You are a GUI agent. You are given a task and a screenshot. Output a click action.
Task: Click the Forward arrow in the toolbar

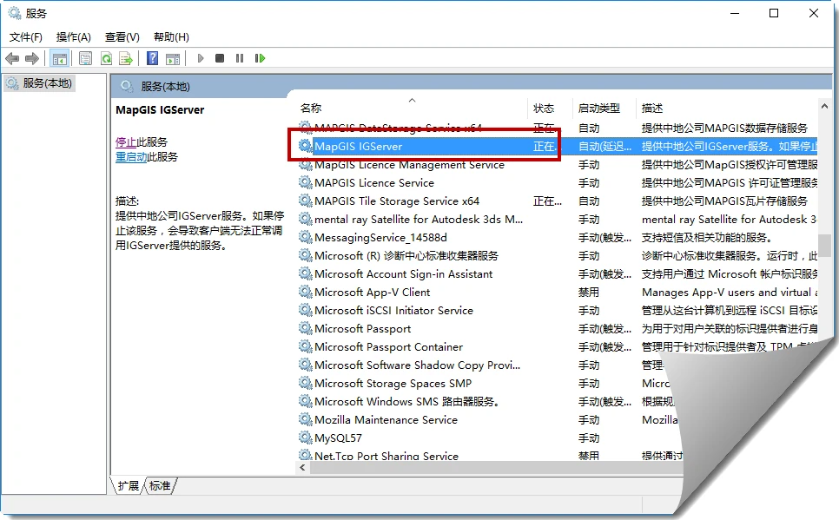point(32,58)
